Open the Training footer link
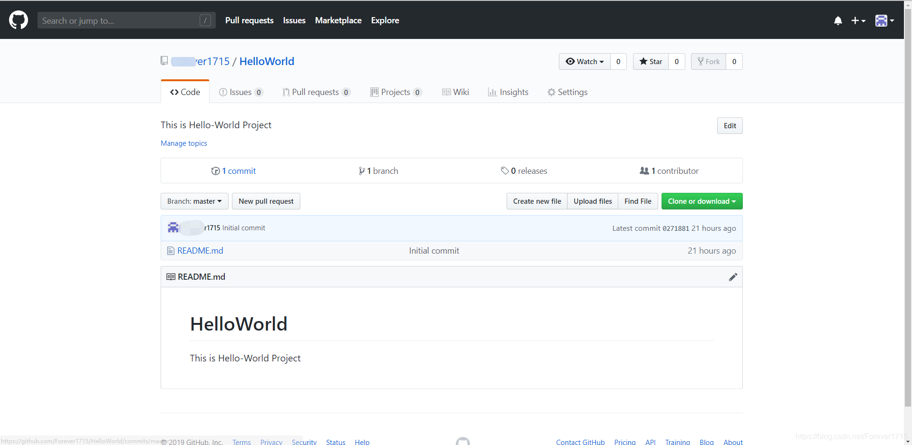912x445 pixels. (677, 442)
